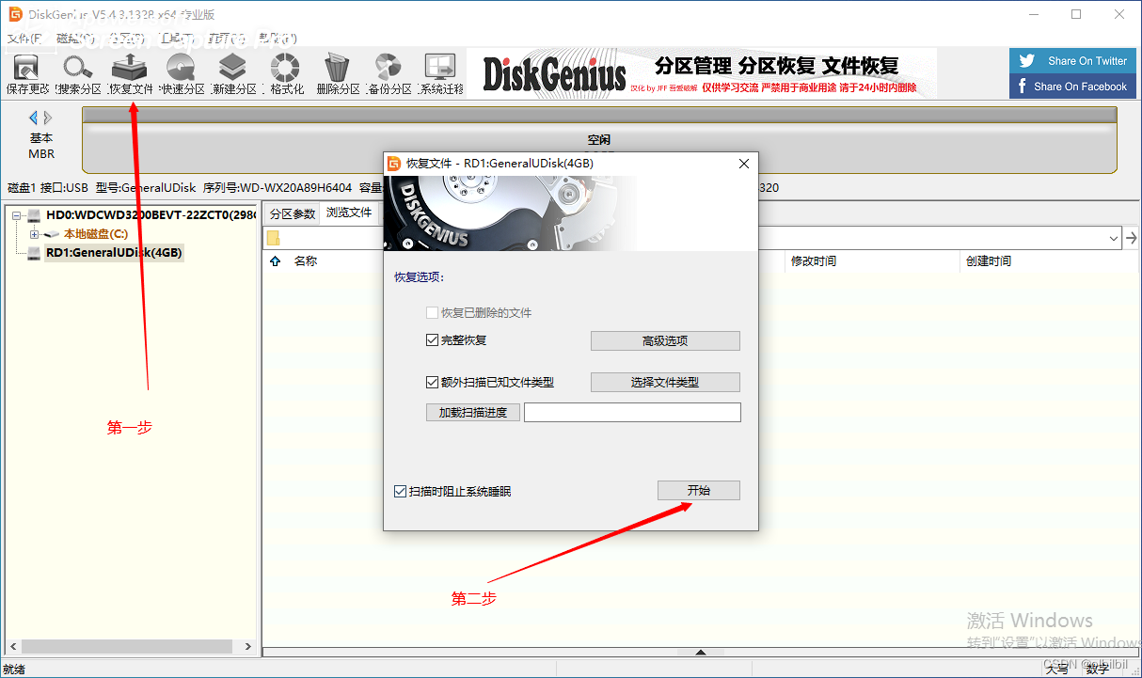1142x678 pixels.
Task: Select the 空闲 free space disk bar
Action: pyautogui.click(x=599, y=139)
